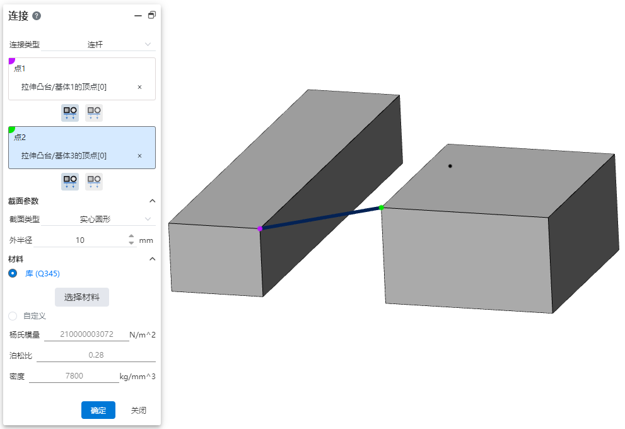Click the purple vertex in the viewport
Image resolution: width=625 pixels, height=429 pixels.
(x=260, y=229)
